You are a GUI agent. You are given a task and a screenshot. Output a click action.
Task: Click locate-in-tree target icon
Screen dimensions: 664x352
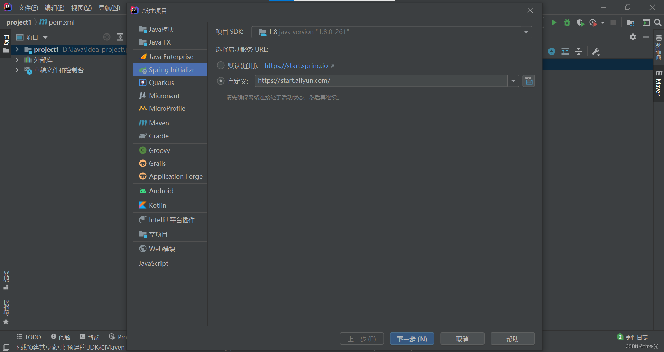[x=107, y=37]
